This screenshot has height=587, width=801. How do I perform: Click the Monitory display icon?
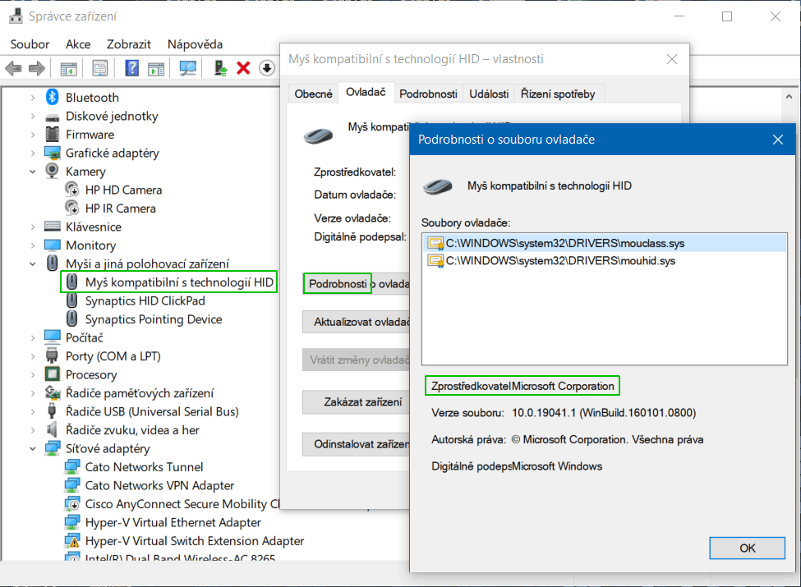click(x=52, y=245)
